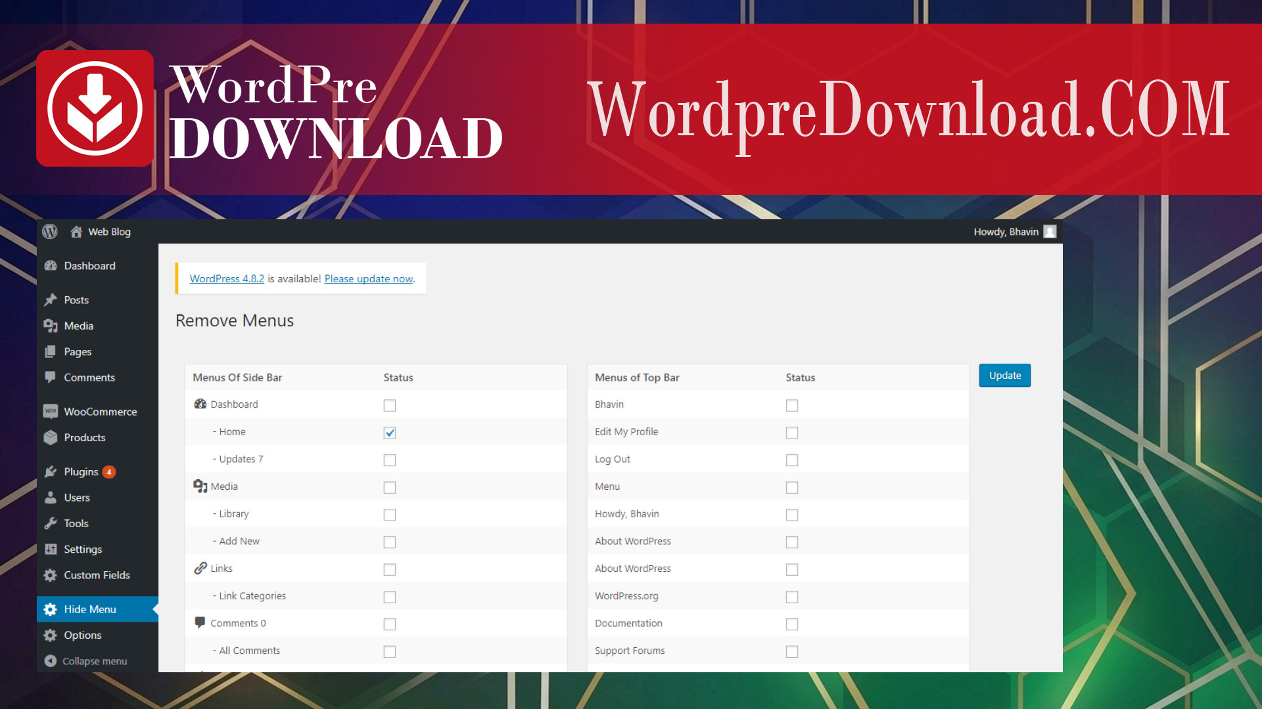Image resolution: width=1262 pixels, height=709 pixels.
Task: Click the Tools wrench icon
Action: click(51, 523)
